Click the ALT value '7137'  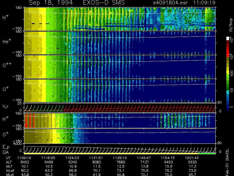[144, 162]
